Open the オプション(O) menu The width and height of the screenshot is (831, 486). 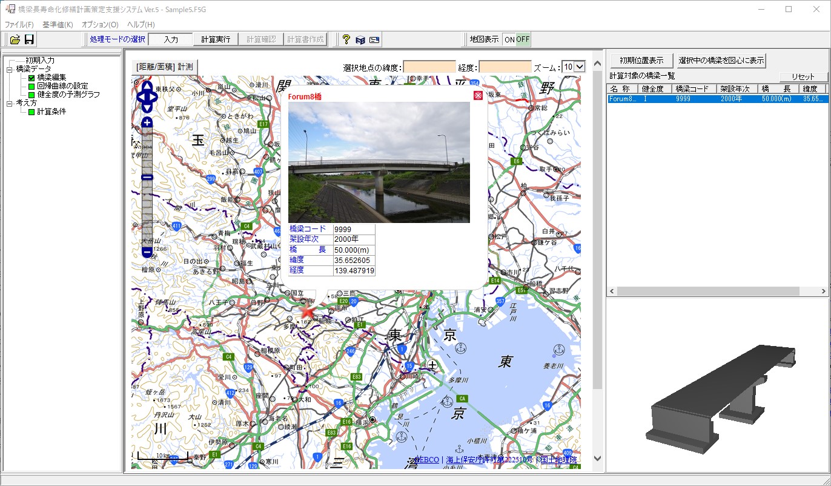click(x=100, y=25)
